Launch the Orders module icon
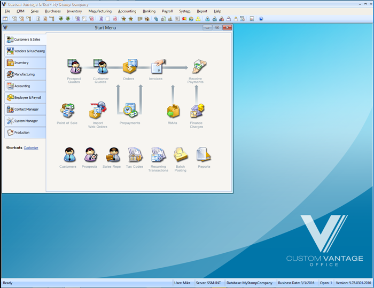This screenshot has height=288, width=374. [x=129, y=66]
